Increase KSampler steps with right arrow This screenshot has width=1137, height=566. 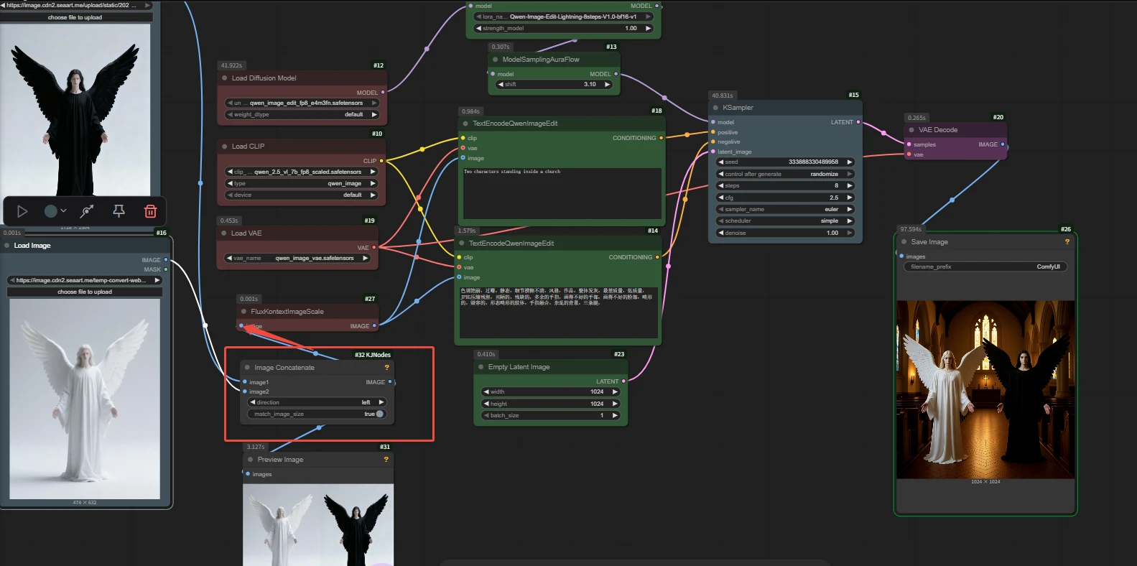(x=850, y=185)
